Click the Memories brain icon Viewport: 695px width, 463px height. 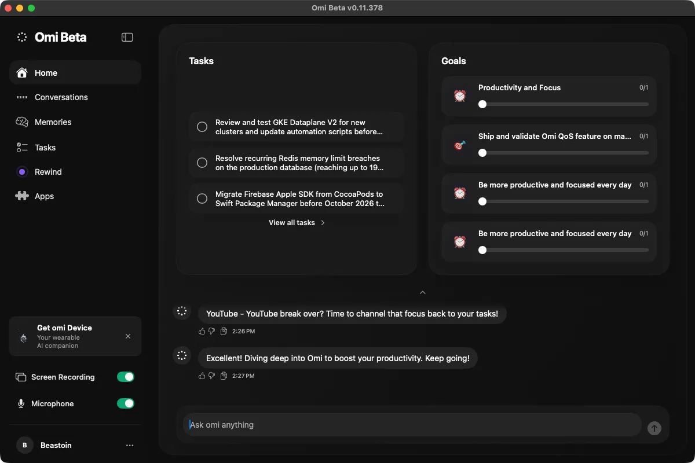22,122
